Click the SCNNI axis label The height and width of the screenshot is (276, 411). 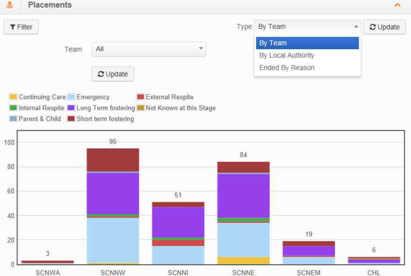point(178,273)
